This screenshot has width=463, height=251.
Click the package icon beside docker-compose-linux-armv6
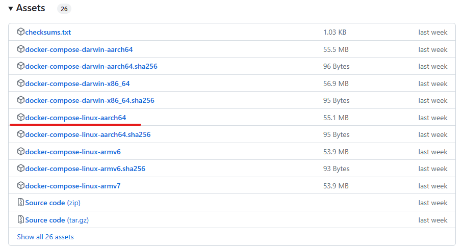[21, 151]
